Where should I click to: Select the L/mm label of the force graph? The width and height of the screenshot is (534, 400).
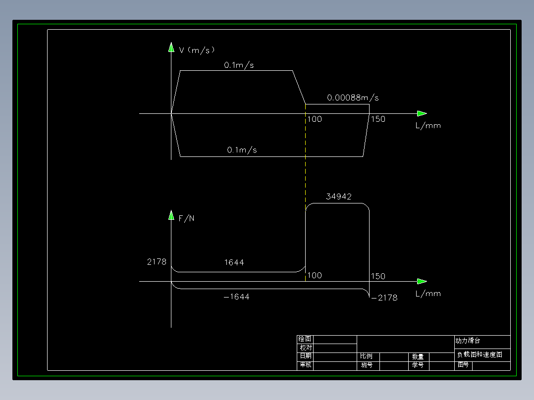point(428,294)
